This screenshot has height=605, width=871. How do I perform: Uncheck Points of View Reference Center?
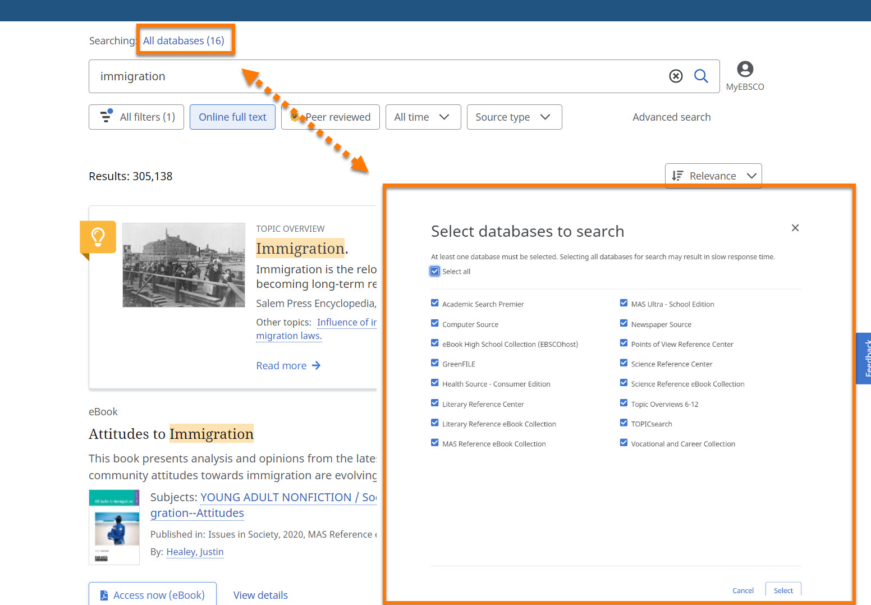pyautogui.click(x=624, y=343)
